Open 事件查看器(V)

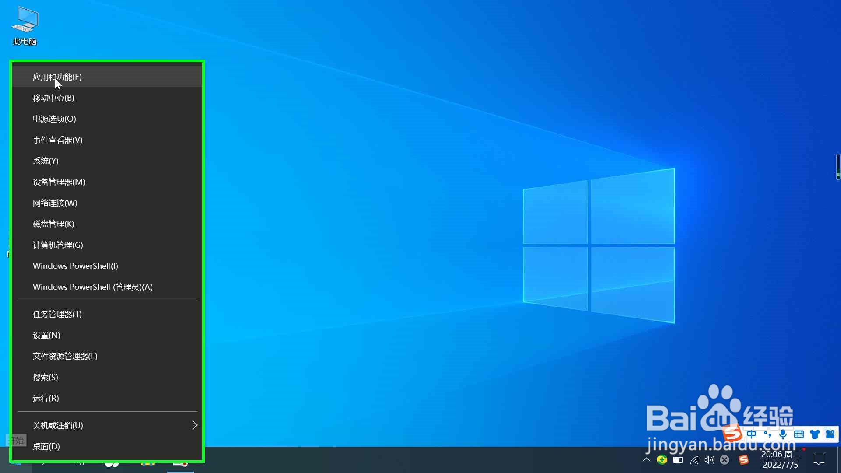(x=107, y=140)
